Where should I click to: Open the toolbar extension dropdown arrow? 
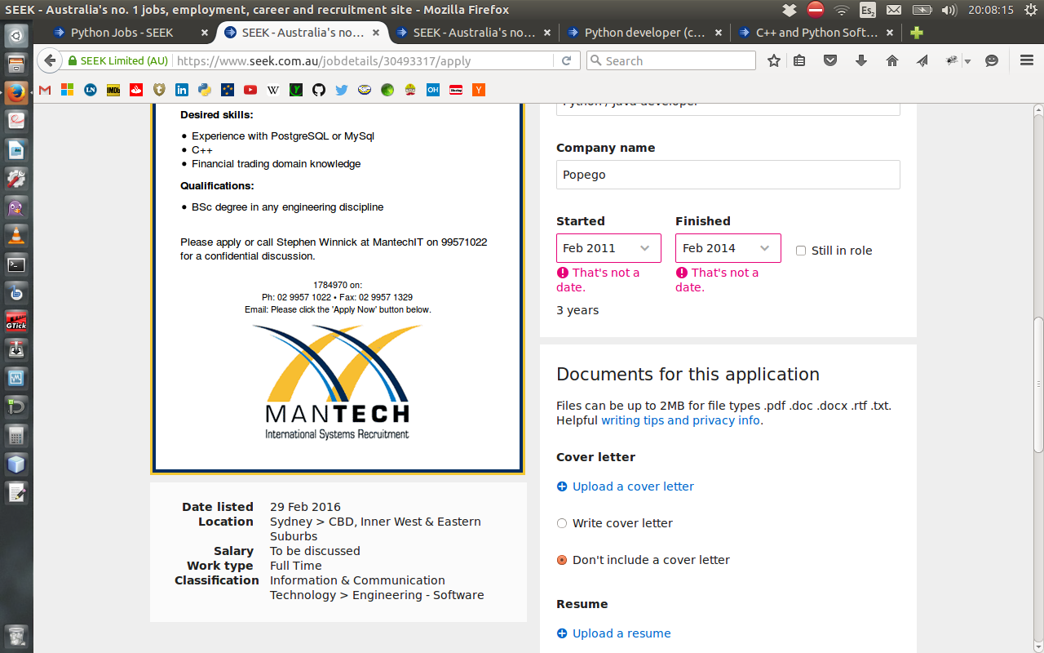pos(967,61)
